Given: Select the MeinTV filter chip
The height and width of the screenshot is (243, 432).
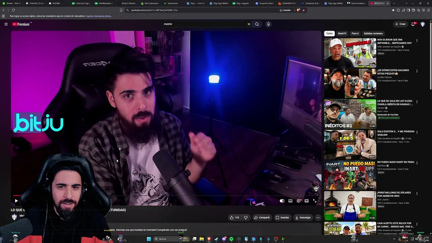Looking at the screenshot, I should tap(342, 33).
